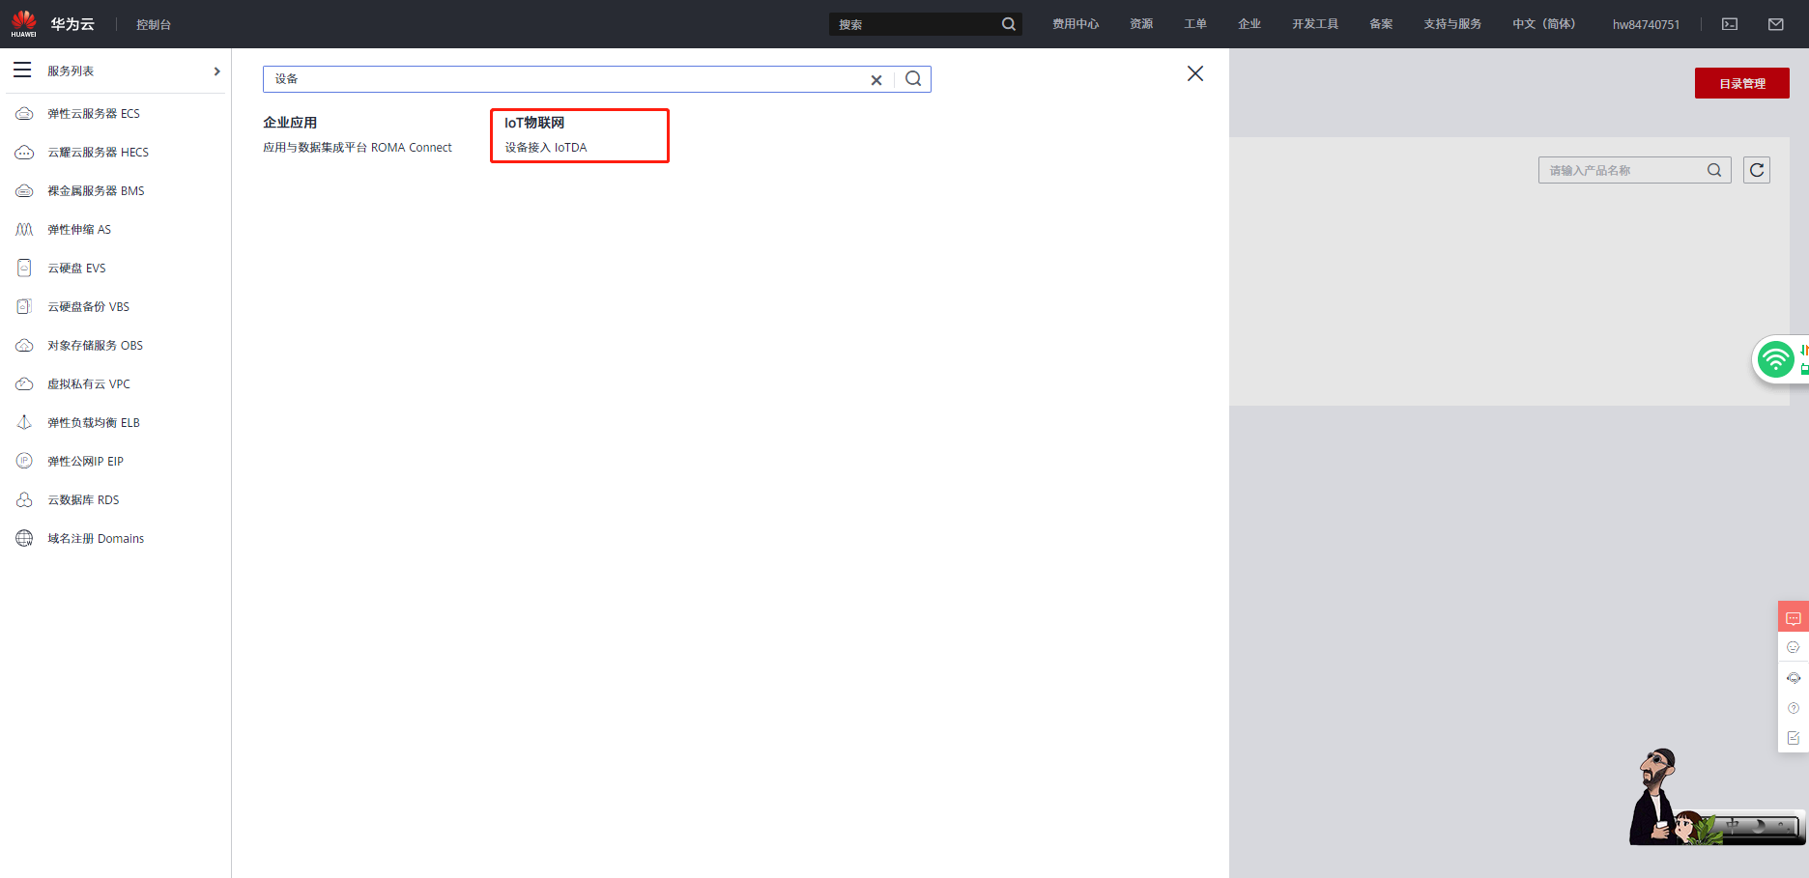Close the service list search panel

(x=1195, y=73)
